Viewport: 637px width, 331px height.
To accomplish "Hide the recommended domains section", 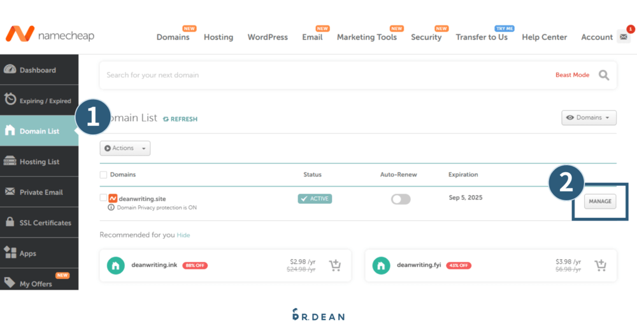I will [x=183, y=235].
